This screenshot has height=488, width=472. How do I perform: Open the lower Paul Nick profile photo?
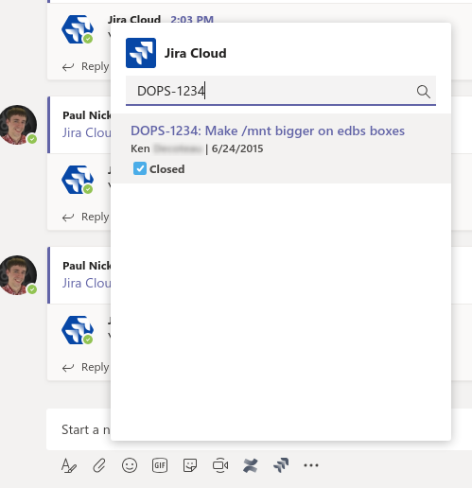tap(18, 275)
